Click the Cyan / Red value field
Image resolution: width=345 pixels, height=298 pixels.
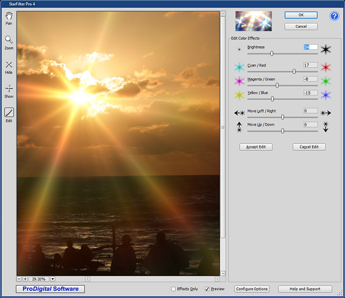click(x=310, y=65)
